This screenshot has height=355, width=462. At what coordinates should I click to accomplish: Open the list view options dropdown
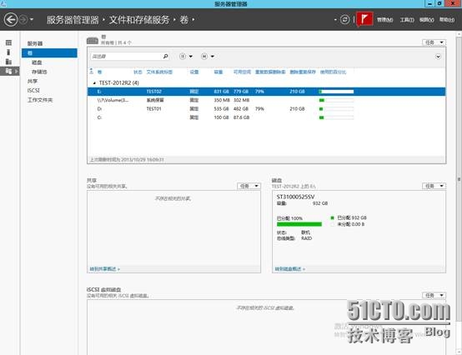(x=186, y=56)
